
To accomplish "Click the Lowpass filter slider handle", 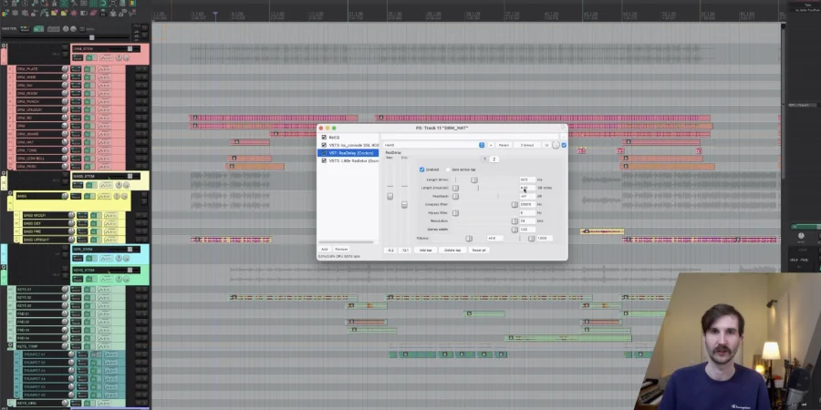I will [514, 204].
